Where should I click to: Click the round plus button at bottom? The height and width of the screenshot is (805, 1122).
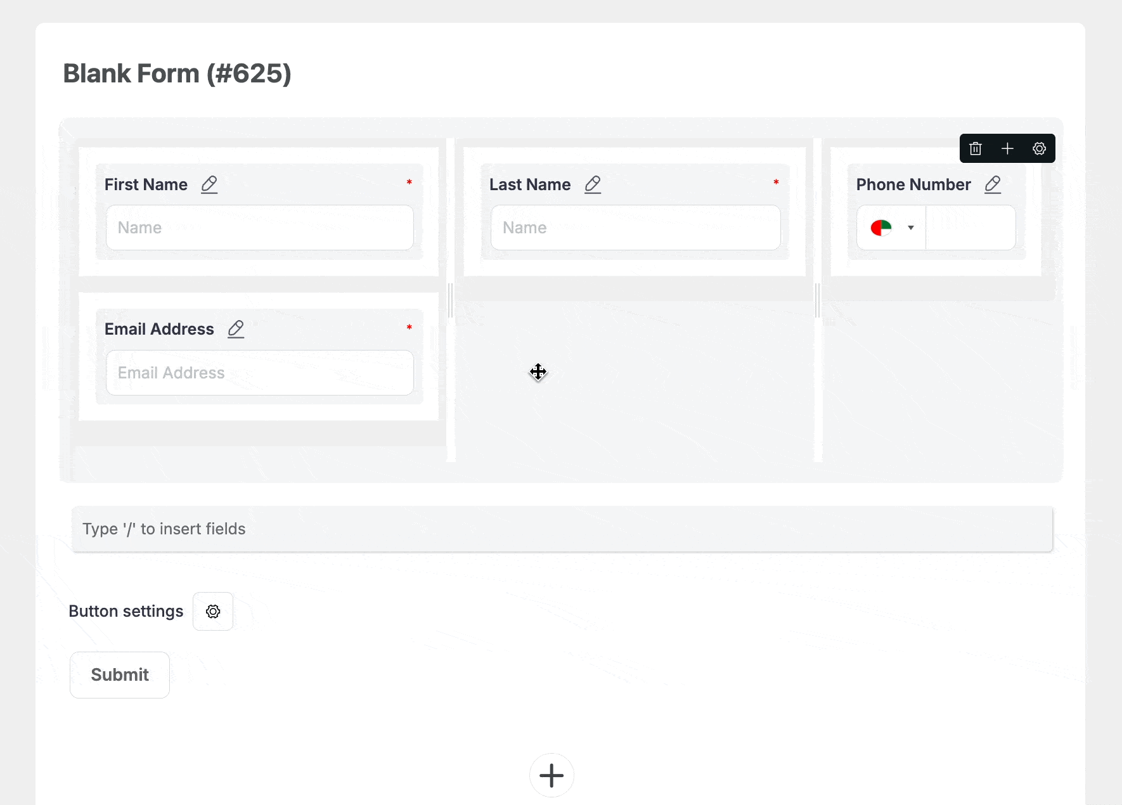pyautogui.click(x=551, y=775)
